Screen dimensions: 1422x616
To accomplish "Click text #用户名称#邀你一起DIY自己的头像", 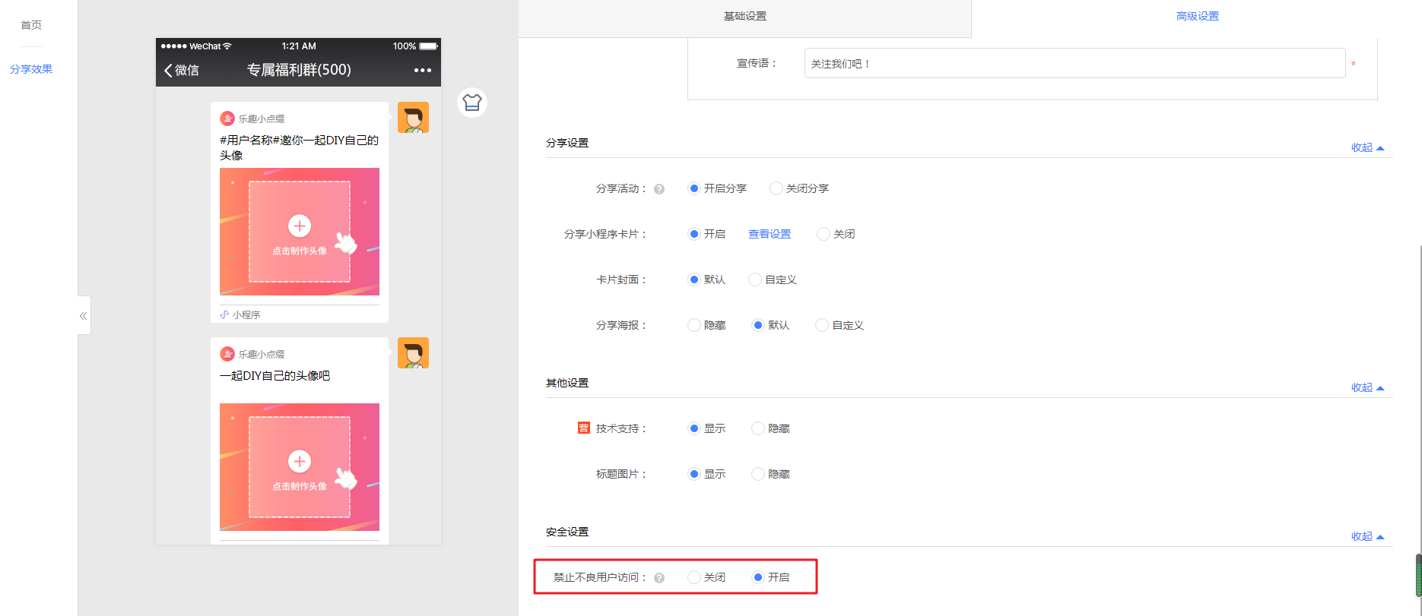I will pyautogui.click(x=299, y=147).
